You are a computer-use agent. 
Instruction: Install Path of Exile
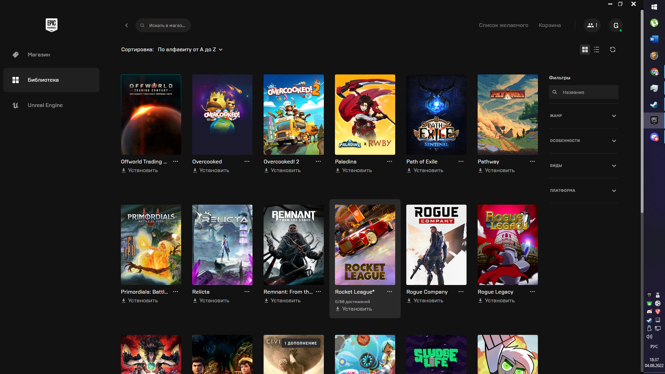point(425,170)
